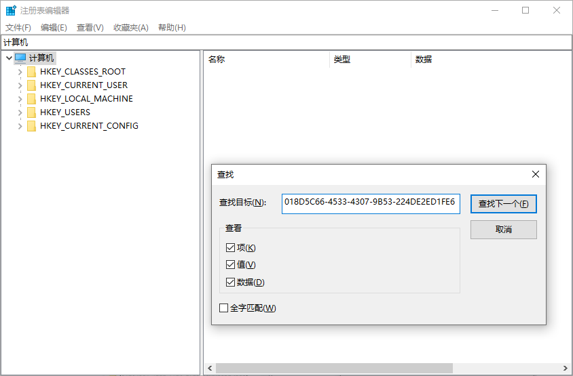Uncheck the 数据(D) checkbox
This screenshot has width=573, height=376.
click(230, 282)
